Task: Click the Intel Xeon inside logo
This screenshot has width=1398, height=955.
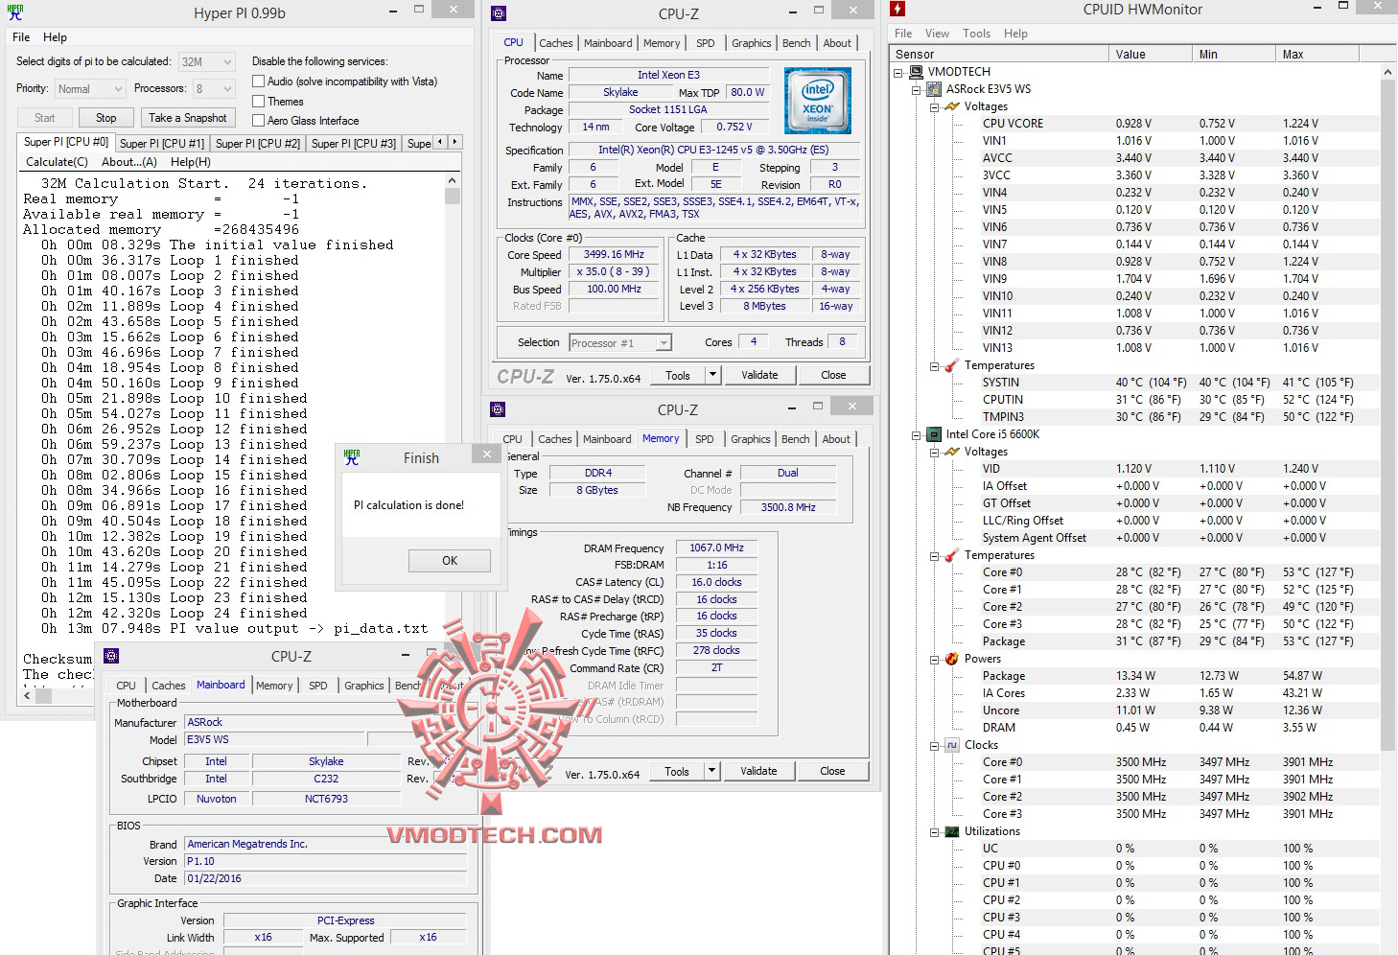Action: tap(817, 101)
